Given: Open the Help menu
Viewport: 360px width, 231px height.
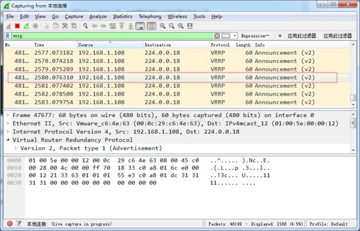Looking at the screenshot, I should [x=217, y=17].
